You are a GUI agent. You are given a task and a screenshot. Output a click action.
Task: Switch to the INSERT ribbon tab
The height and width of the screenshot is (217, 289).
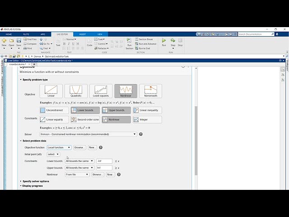click(x=82, y=34)
